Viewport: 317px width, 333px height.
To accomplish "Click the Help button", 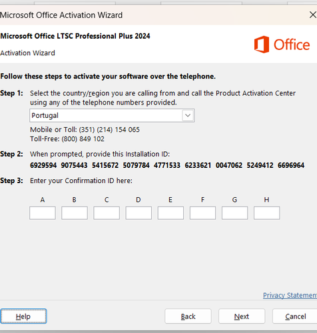I will (x=23, y=316).
